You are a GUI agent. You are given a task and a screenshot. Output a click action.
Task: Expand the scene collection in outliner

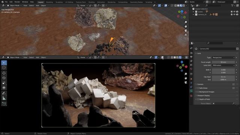(193, 12)
